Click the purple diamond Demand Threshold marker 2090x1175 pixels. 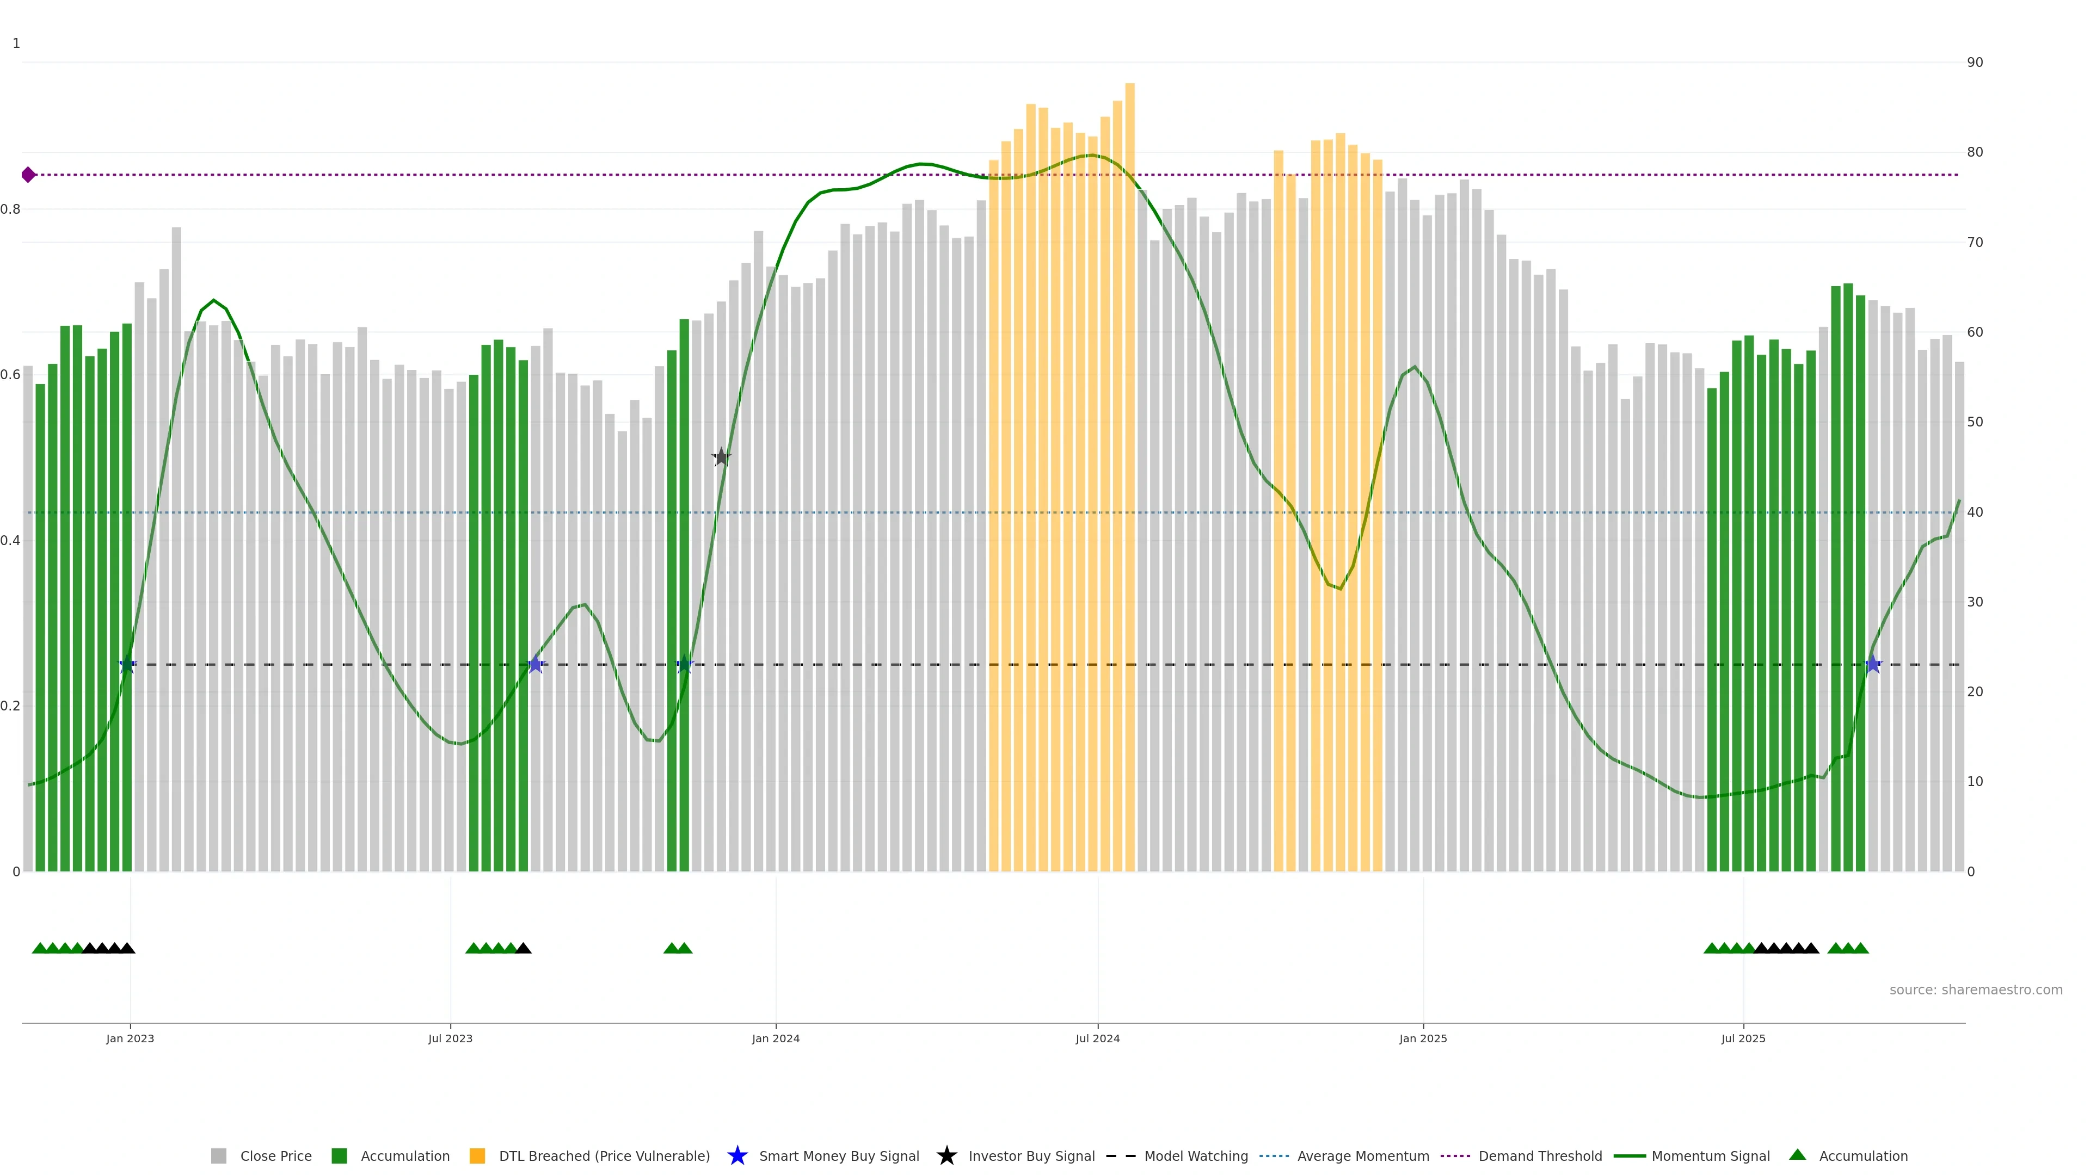coord(28,174)
